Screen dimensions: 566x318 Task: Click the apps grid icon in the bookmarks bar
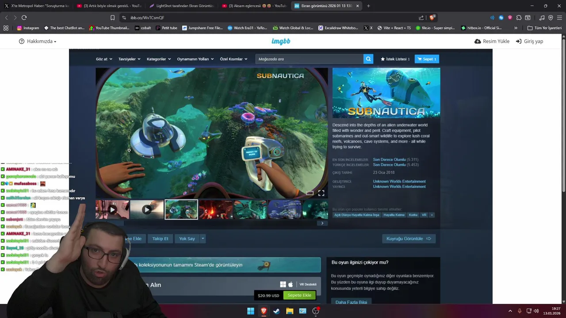6,28
